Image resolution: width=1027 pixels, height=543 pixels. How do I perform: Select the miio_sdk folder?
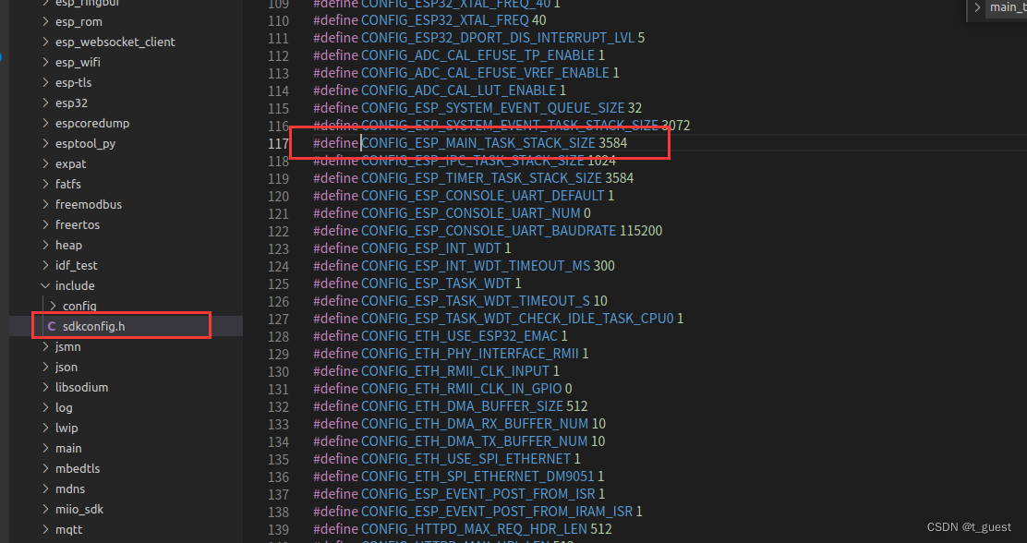[x=79, y=509]
